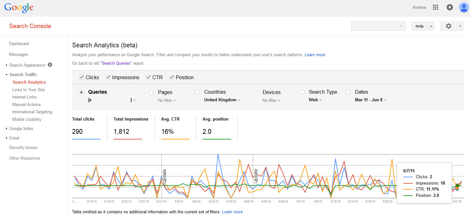Image resolution: width=470 pixels, height=224 pixels.
Task: Click the Avg. position 2.0 metric
Action: pyautogui.click(x=217, y=127)
